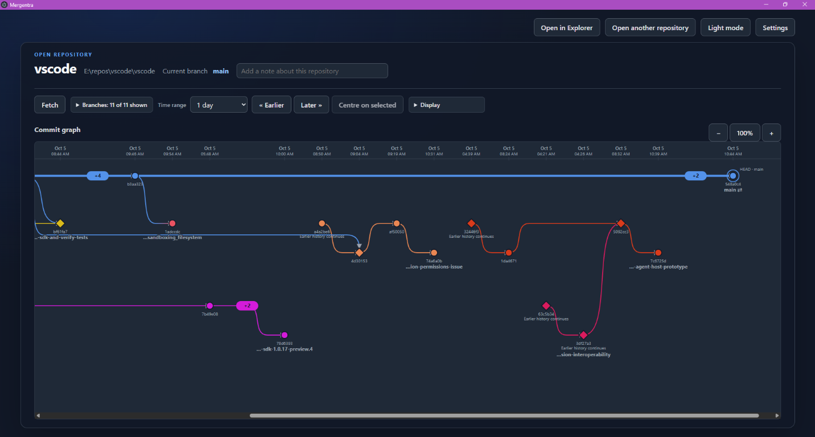Click branch label ...-agent-host-prototype
The image size is (815, 437).
coord(658,266)
